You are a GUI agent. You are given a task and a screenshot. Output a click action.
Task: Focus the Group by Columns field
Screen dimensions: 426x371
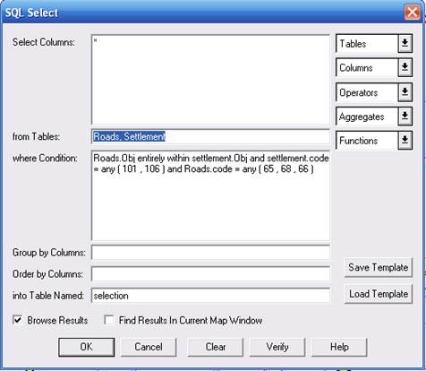click(x=210, y=253)
